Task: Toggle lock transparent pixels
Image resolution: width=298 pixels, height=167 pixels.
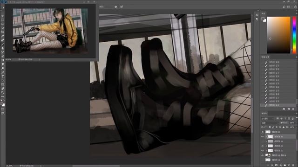Action: pos(270,127)
